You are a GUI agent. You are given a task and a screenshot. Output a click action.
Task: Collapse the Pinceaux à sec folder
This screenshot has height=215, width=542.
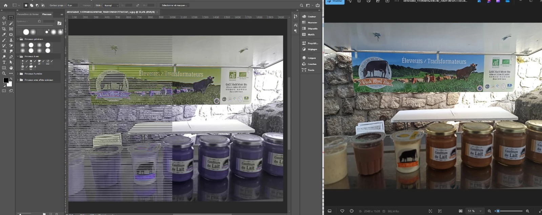tap(18, 56)
